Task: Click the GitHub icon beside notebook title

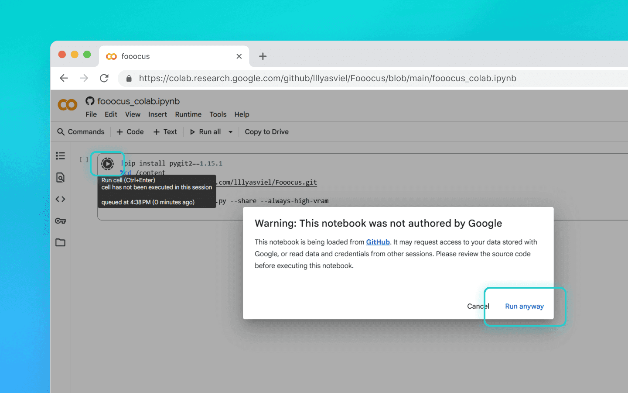Action: click(90, 101)
